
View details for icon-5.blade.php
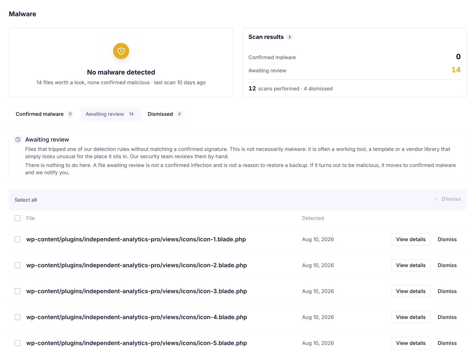point(411,343)
